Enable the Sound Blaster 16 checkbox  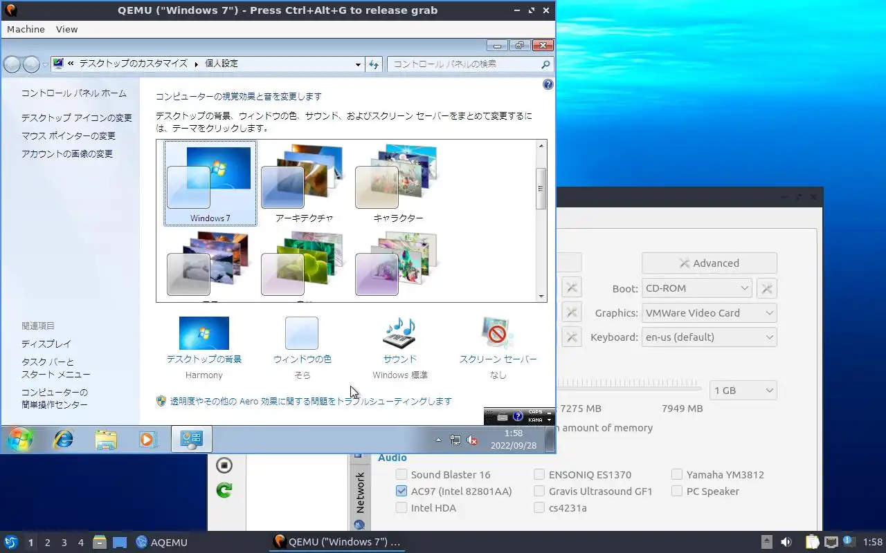(401, 474)
